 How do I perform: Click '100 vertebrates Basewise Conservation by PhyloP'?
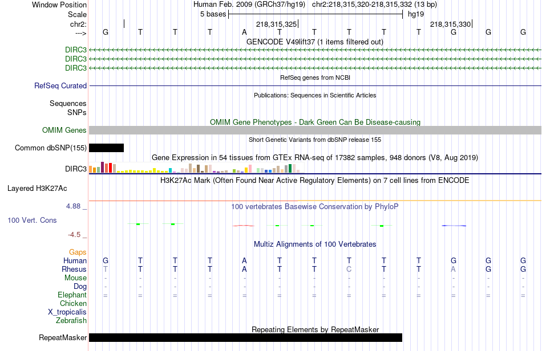click(x=315, y=207)
